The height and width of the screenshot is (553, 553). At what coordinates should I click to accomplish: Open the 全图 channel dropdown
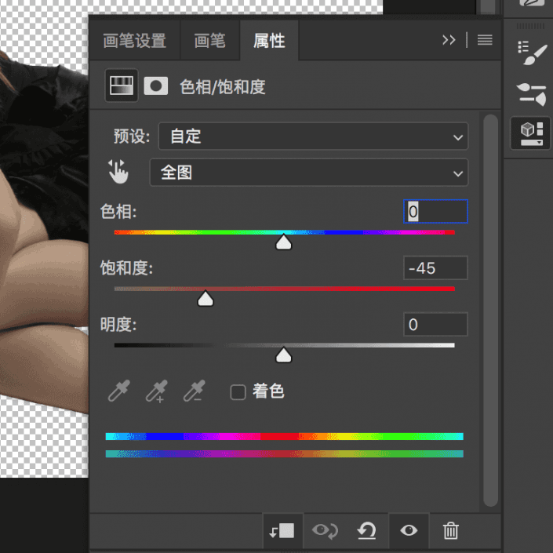click(309, 173)
